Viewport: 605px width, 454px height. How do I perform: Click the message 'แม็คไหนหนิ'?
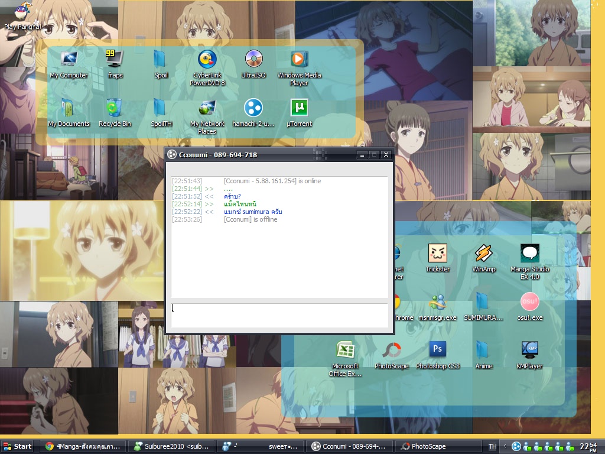[x=240, y=204]
